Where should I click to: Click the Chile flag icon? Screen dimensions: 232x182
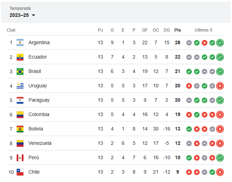pyautogui.click(x=20, y=172)
